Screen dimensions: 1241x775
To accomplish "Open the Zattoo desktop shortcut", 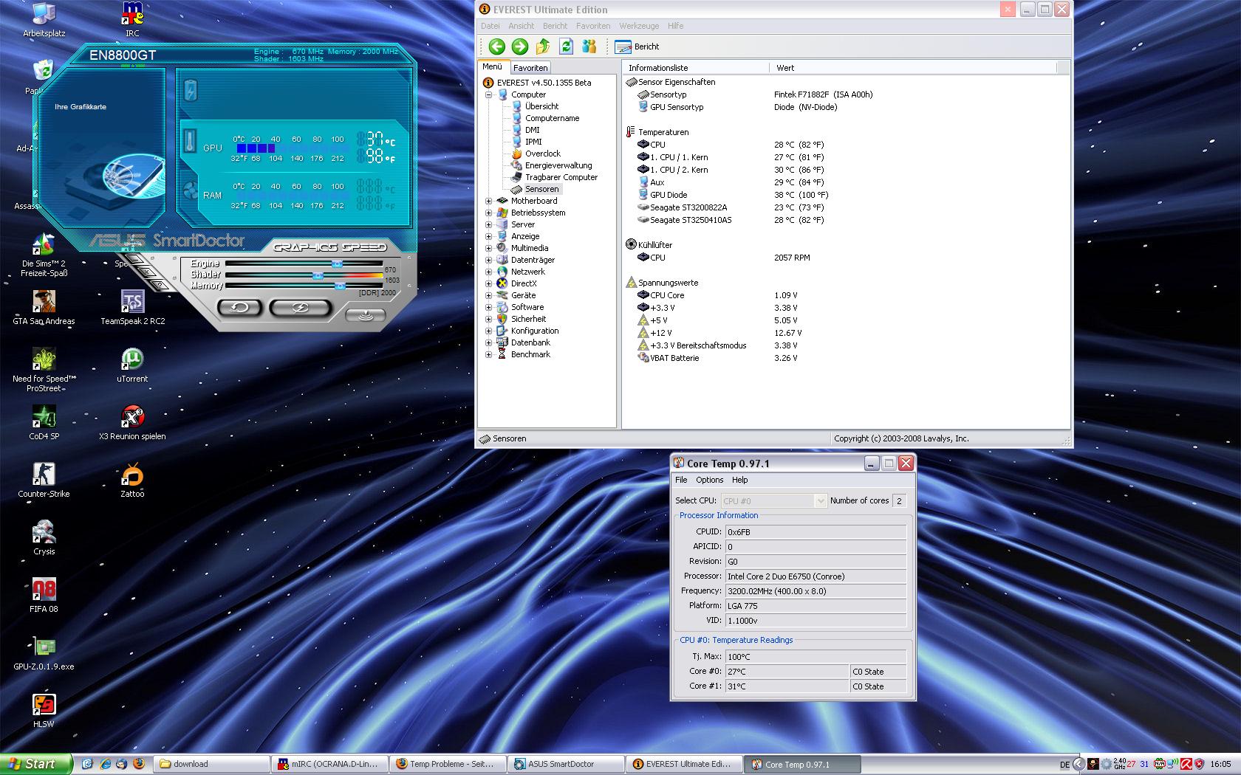I will 132,480.
